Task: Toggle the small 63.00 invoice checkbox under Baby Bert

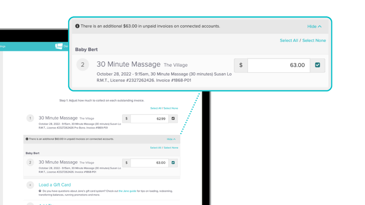Action: pyautogui.click(x=173, y=163)
